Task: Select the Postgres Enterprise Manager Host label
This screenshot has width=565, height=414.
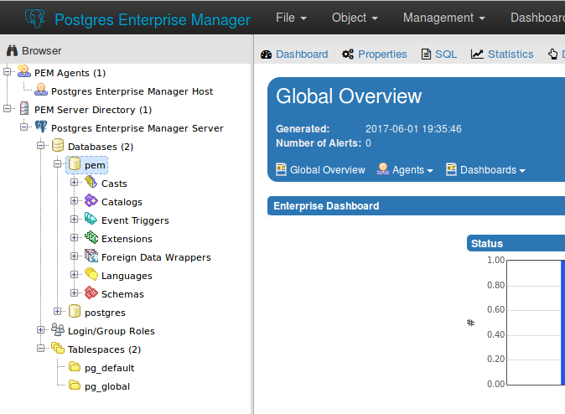Action: point(132,91)
